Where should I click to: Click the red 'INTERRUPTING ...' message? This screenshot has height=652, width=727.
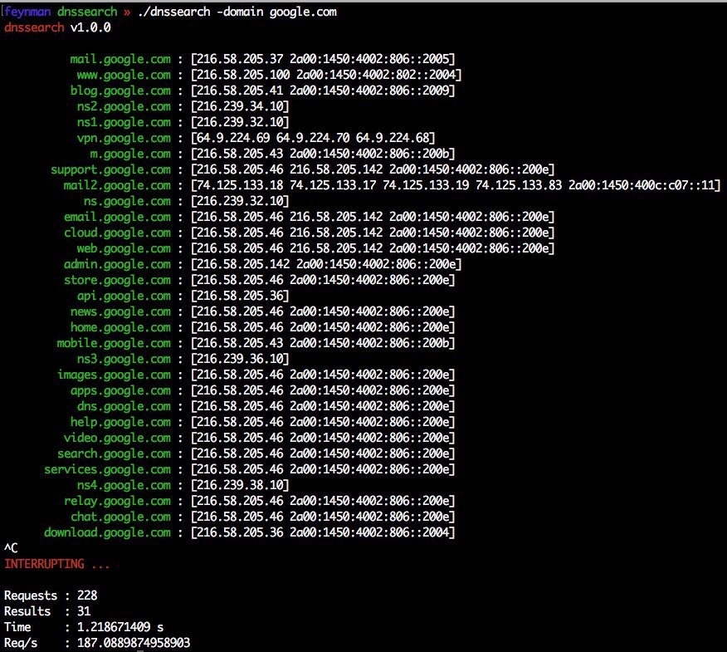coord(57,564)
